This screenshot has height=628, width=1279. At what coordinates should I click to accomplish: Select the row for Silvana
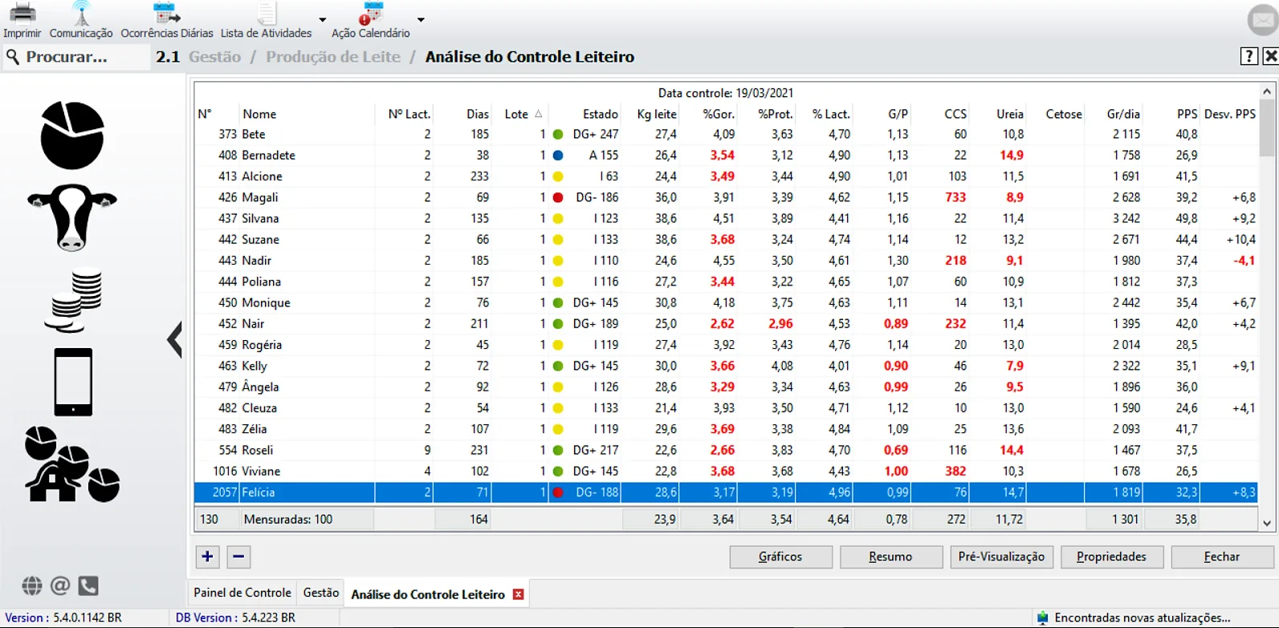pos(727,218)
